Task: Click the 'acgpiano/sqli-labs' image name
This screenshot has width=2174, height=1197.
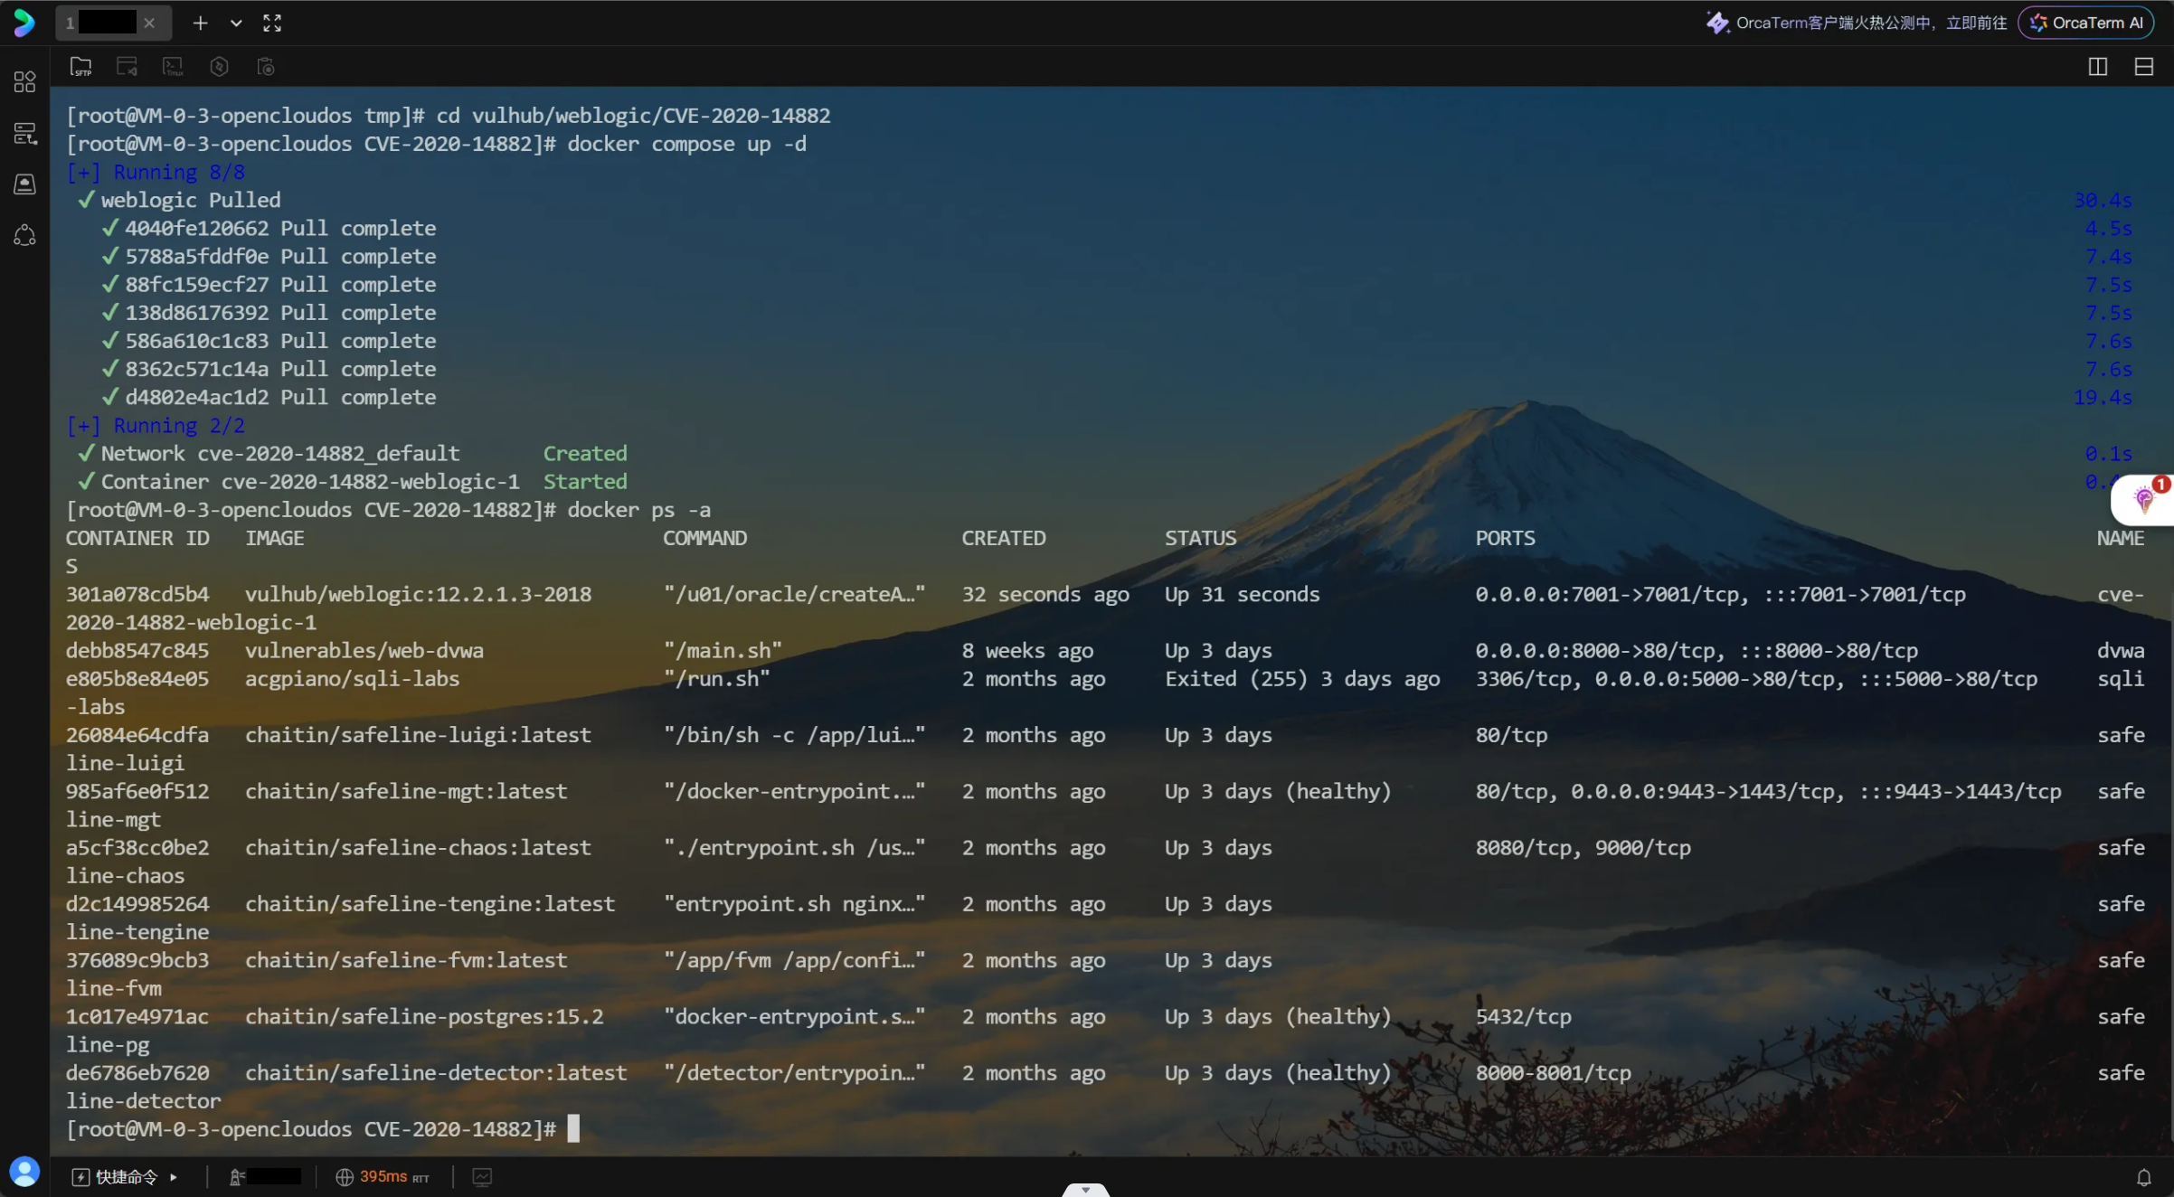Action: pos(352,678)
